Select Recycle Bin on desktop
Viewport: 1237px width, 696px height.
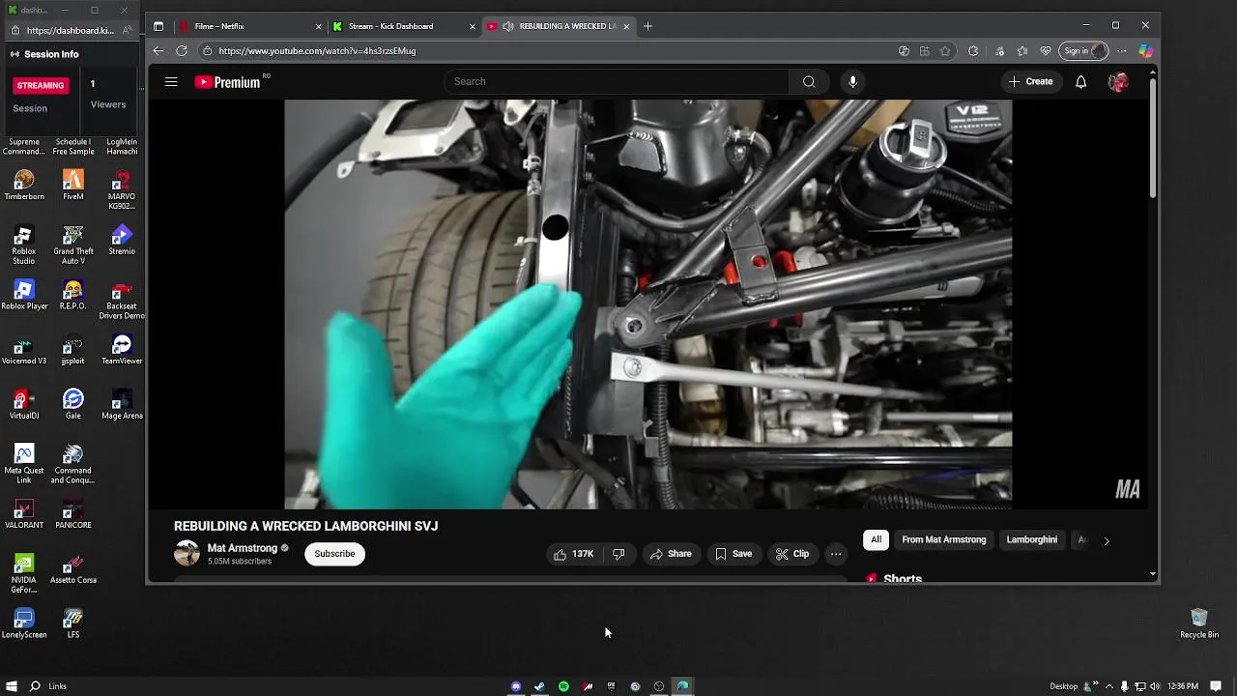[1199, 624]
